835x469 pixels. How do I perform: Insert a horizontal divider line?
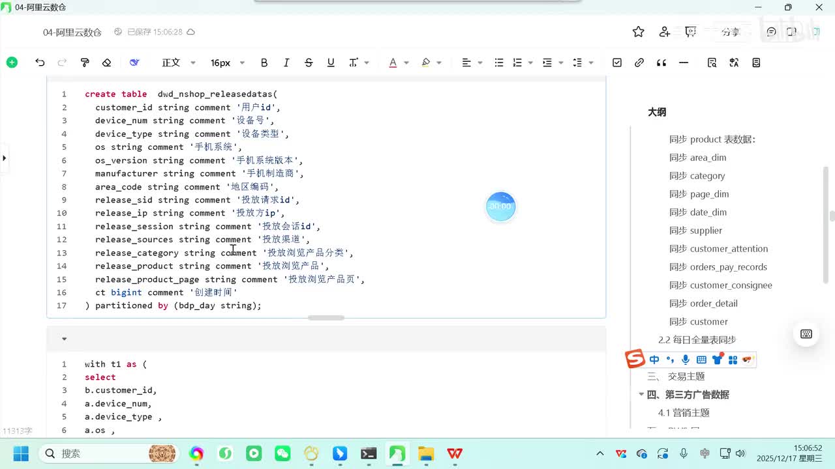[684, 63]
